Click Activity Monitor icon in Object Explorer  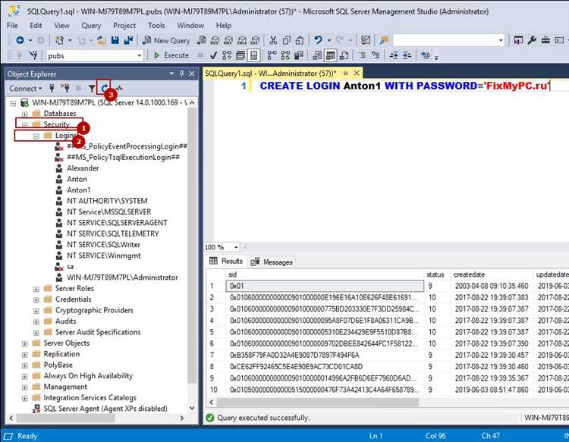119,88
